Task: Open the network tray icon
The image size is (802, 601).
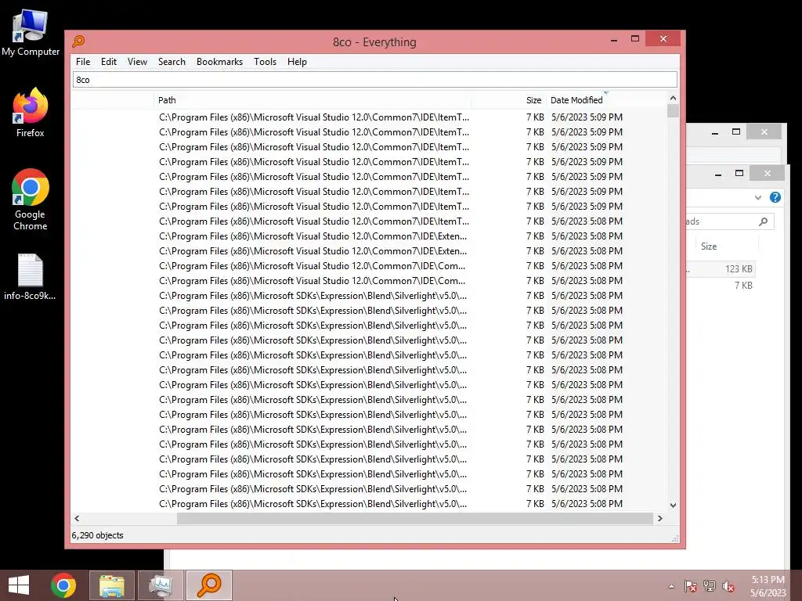Action: pyautogui.click(x=710, y=586)
